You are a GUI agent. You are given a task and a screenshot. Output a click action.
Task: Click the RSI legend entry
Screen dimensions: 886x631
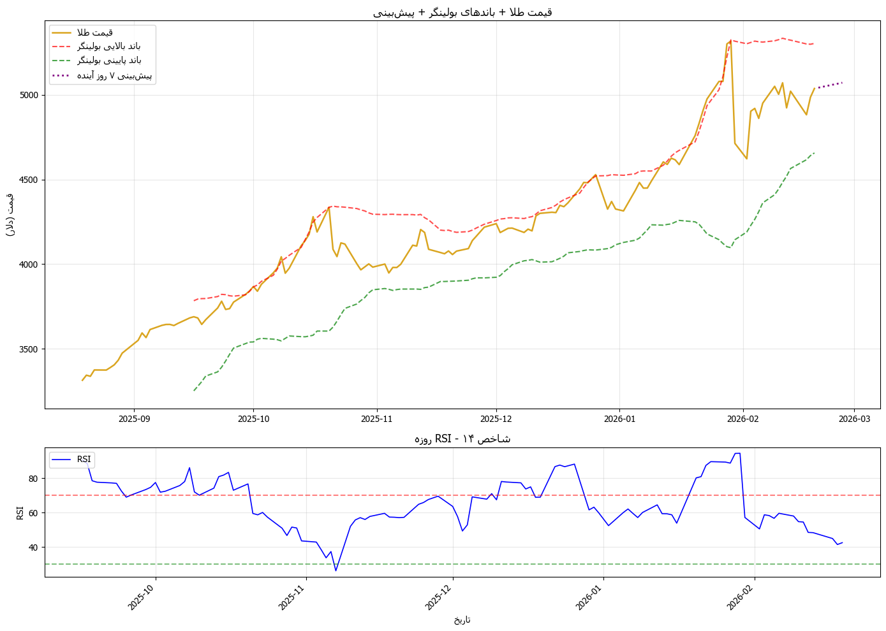click(71, 459)
